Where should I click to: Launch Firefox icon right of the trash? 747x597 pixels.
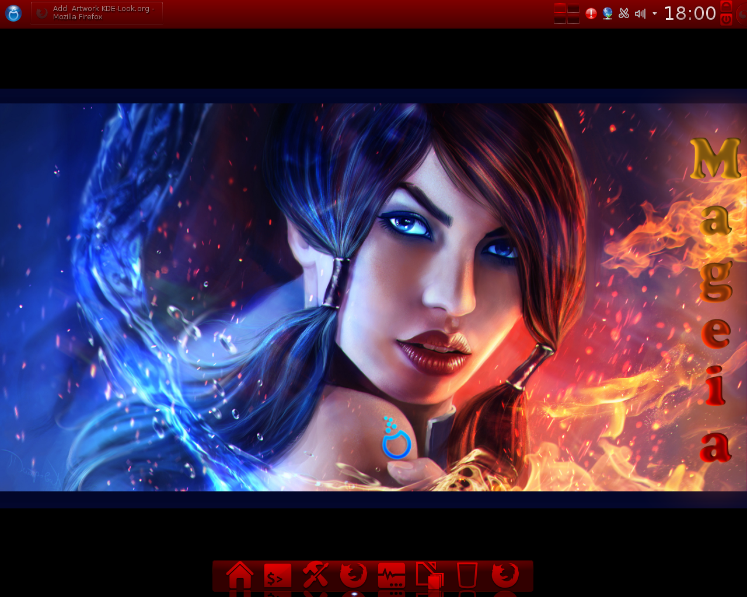(x=505, y=575)
